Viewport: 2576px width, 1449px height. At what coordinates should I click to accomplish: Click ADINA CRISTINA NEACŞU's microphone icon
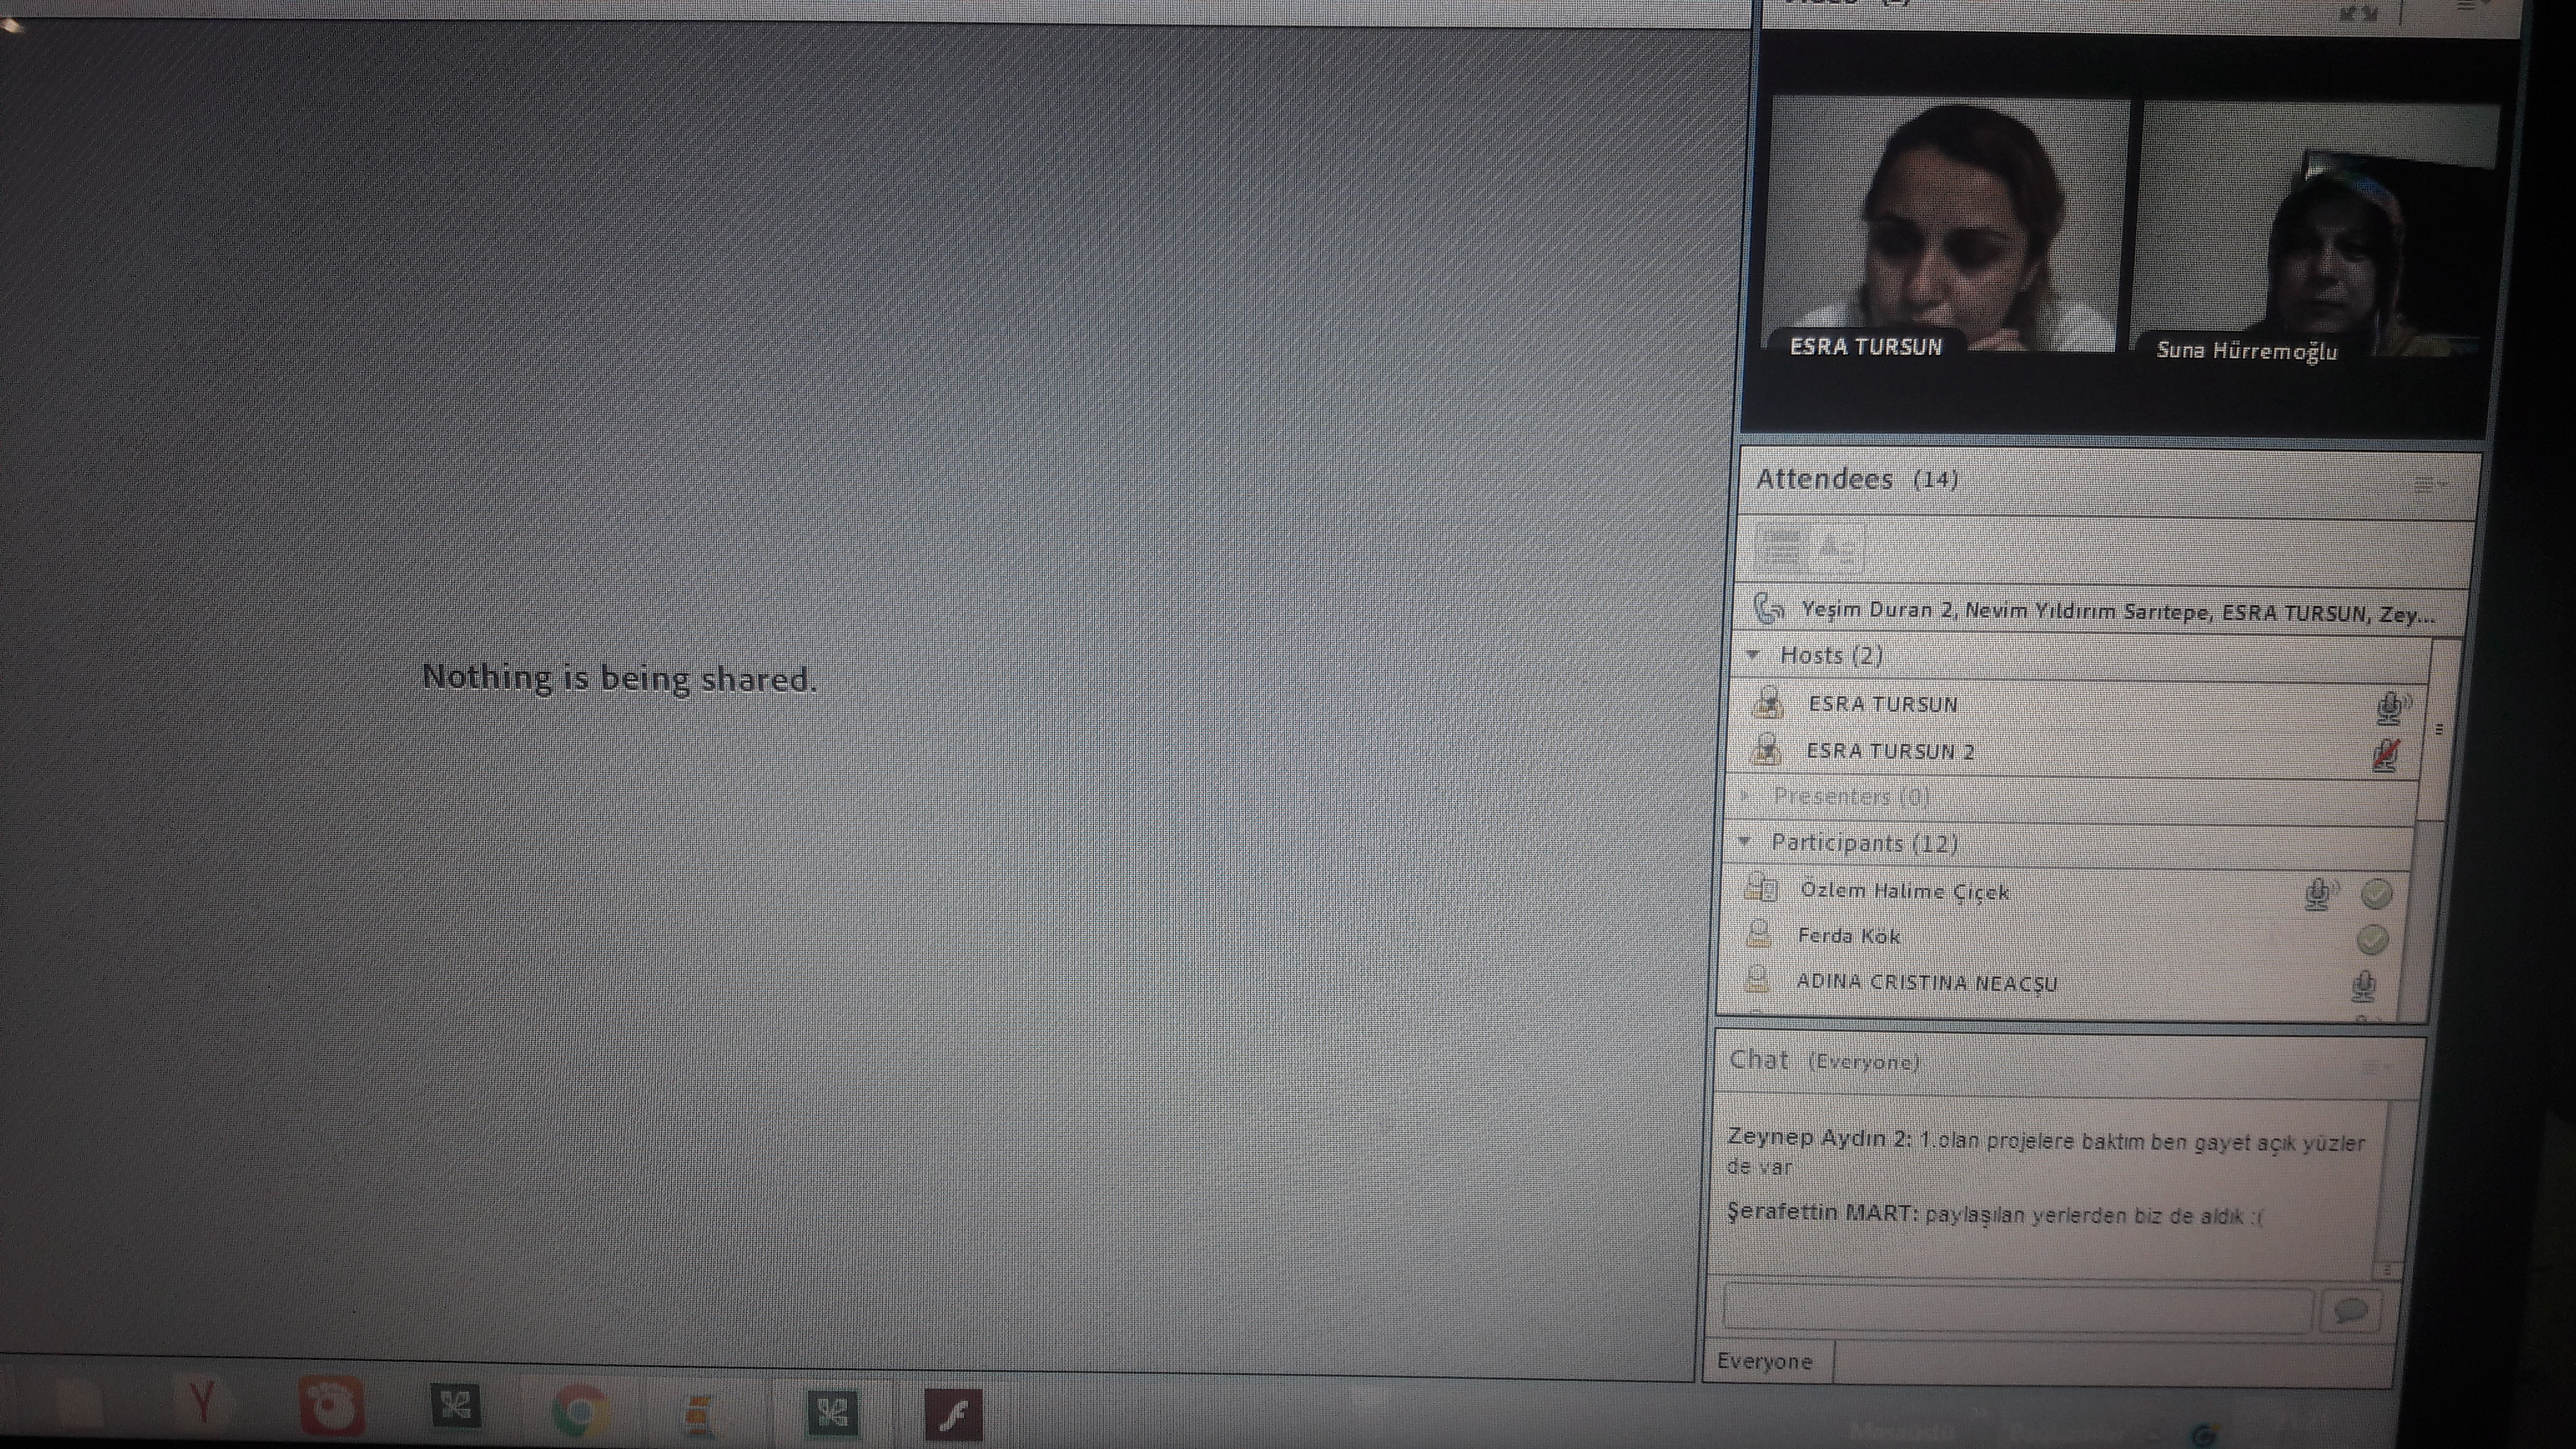2363,986
